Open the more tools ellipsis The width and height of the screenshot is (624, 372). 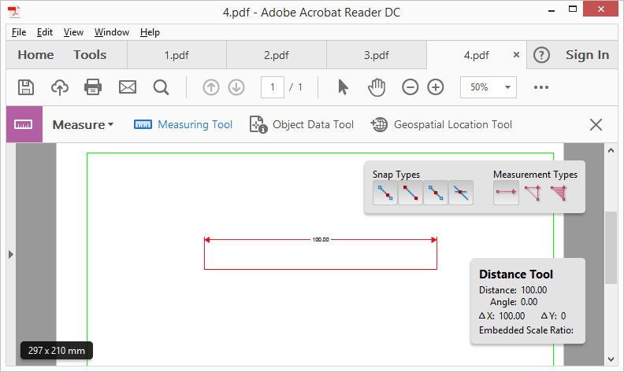541,87
